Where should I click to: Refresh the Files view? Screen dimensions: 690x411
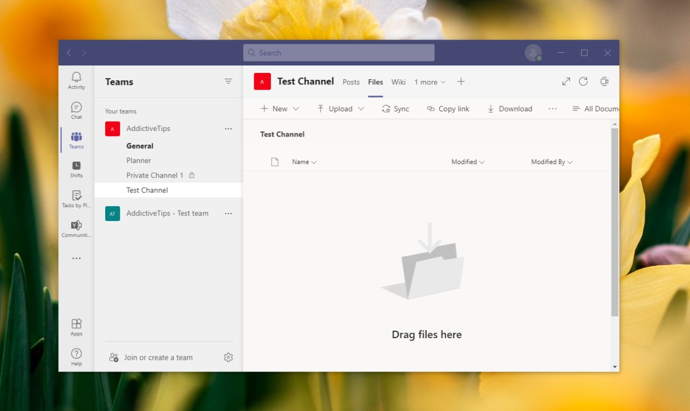[x=583, y=82]
